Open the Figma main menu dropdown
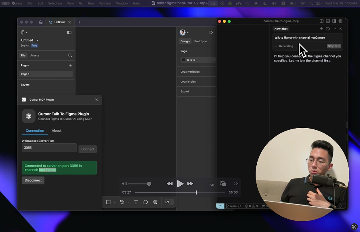The image size is (360, 232). [x=24, y=32]
